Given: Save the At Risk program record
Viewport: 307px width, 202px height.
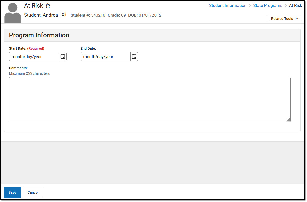Looking at the screenshot, I should coord(12,192).
